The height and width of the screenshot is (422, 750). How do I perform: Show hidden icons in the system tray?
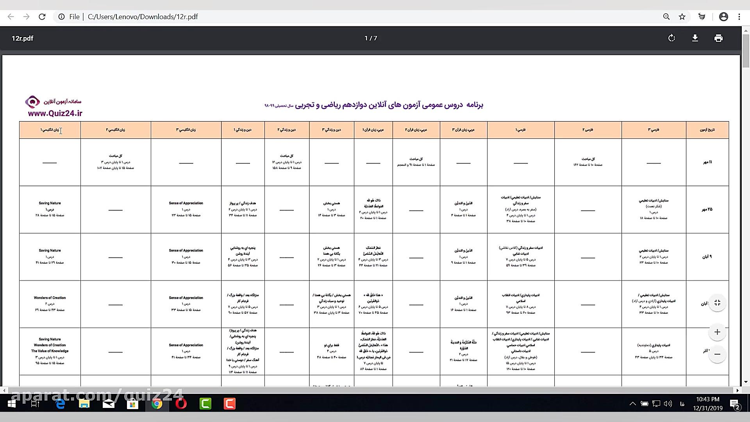coord(633,404)
